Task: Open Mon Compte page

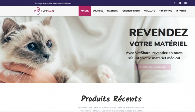Action: 165,11
